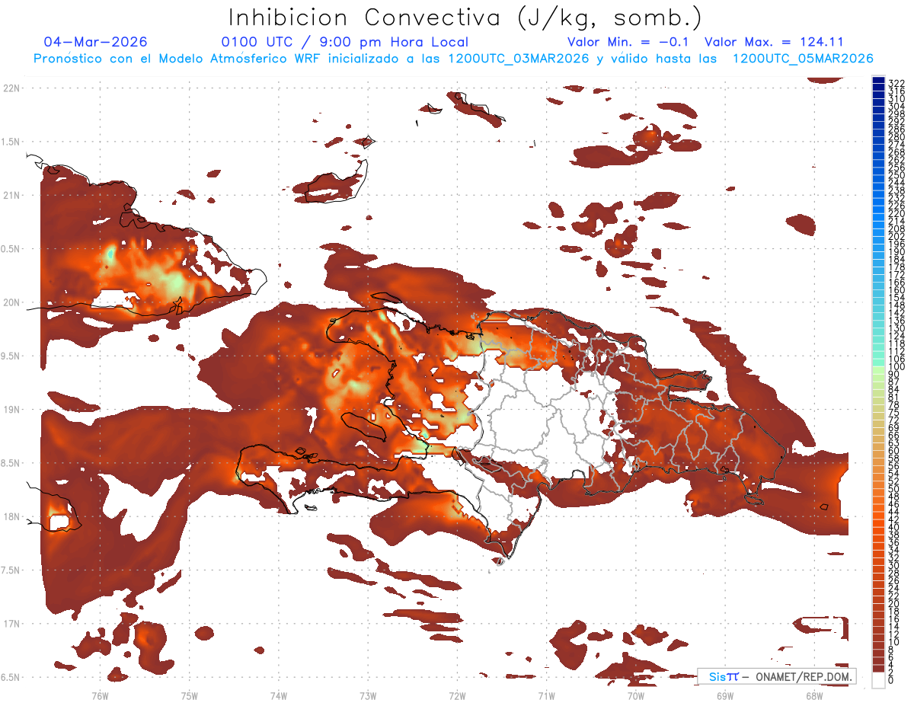Click the "21N" latitude label

(12, 195)
